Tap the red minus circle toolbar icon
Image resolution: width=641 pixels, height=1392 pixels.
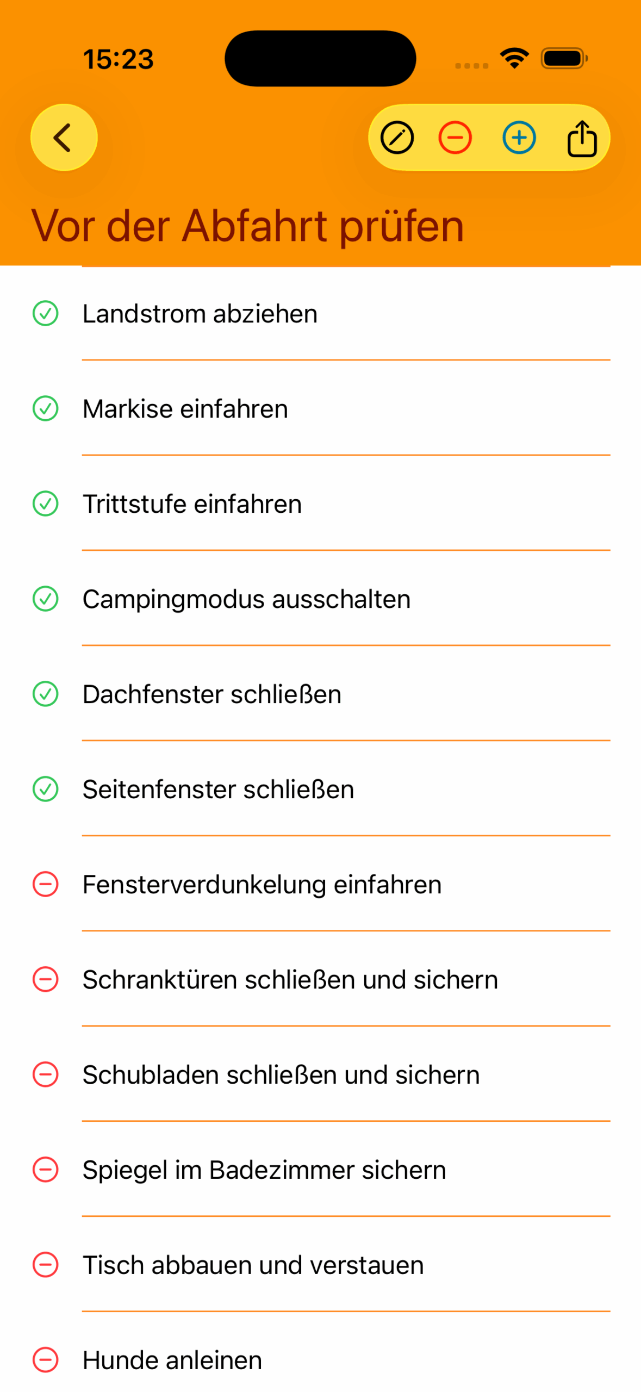(x=455, y=138)
